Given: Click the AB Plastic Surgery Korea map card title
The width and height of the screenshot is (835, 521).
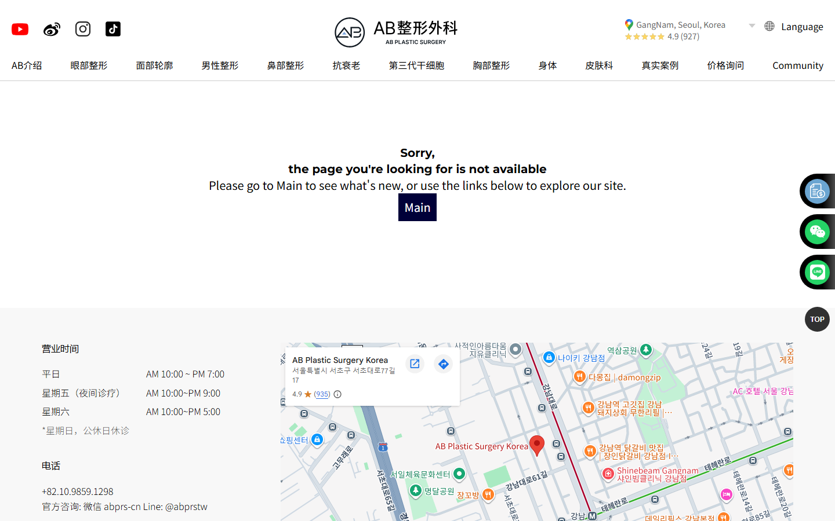Looking at the screenshot, I should pyautogui.click(x=340, y=360).
